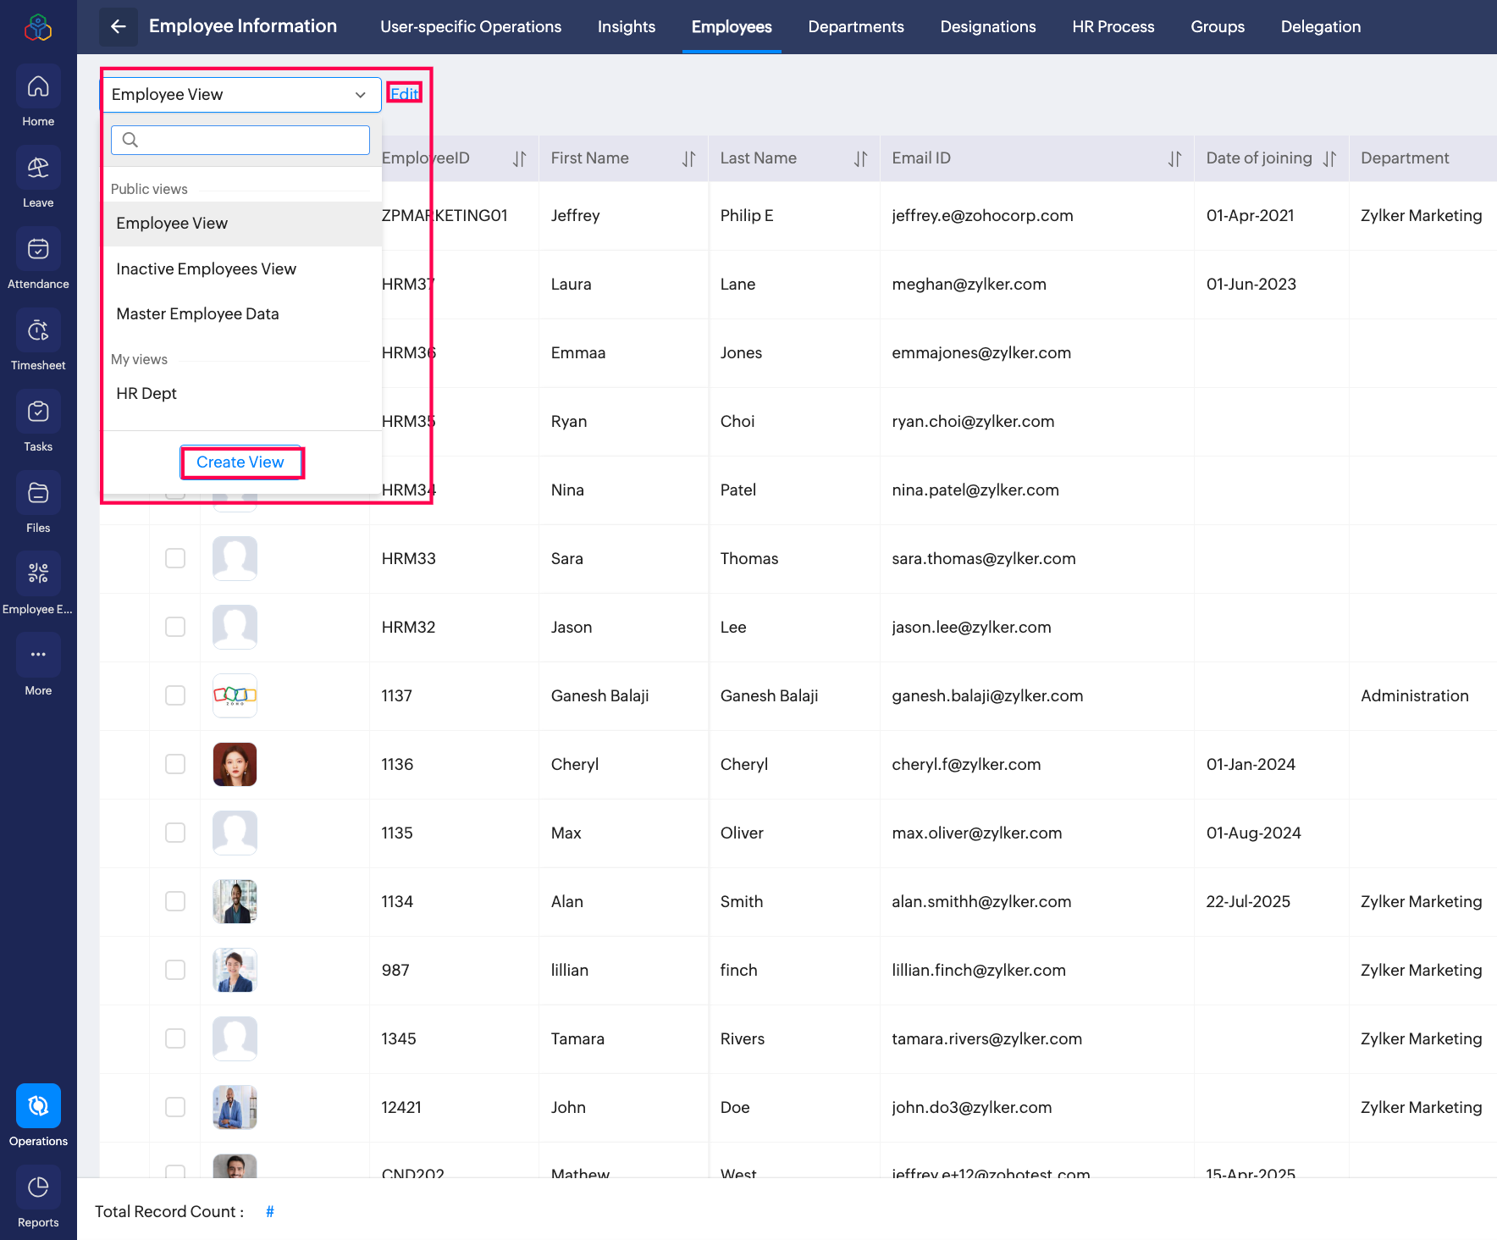Open Reports icon in sidebar
Image resolution: width=1497 pixels, height=1240 pixels.
pos(38,1188)
